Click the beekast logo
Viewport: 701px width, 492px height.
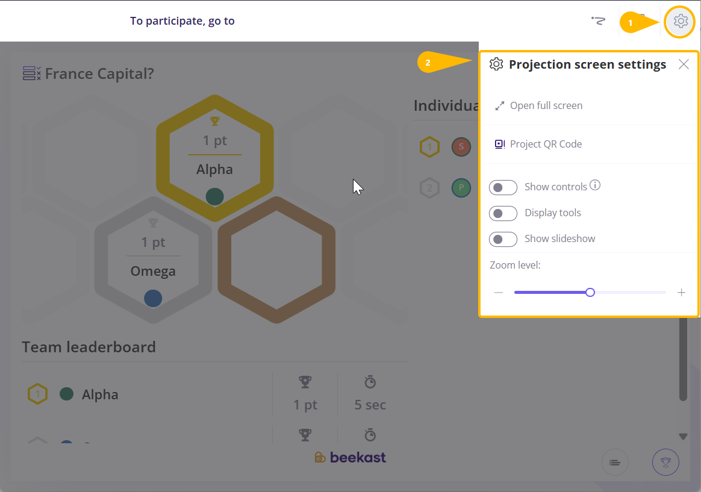(350, 458)
